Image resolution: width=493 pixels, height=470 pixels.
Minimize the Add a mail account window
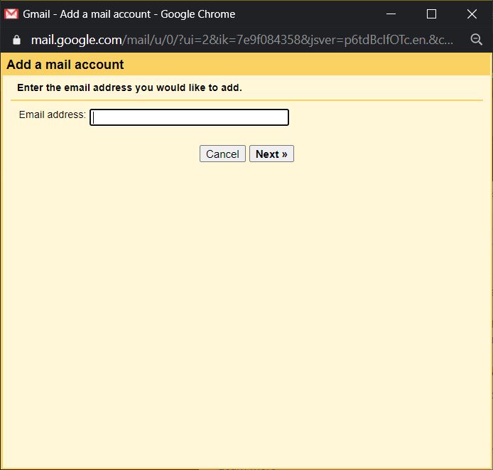tap(390, 14)
